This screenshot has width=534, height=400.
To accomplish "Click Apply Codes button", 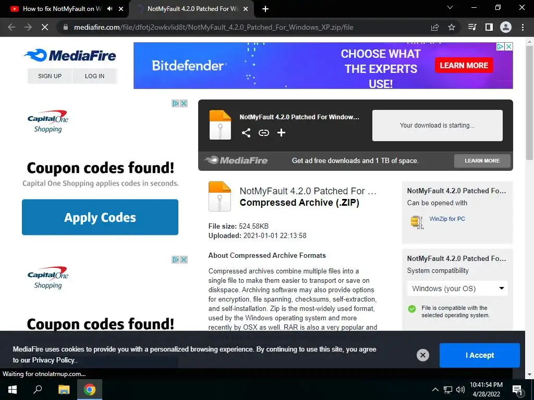I will (x=100, y=217).
